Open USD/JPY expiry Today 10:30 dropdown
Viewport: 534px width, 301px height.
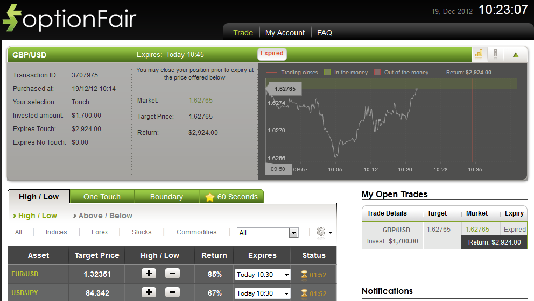tap(262, 293)
